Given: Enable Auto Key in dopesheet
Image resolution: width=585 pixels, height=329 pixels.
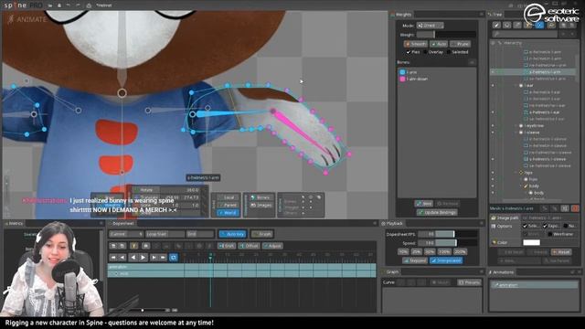Looking at the screenshot, I should (x=232, y=234).
